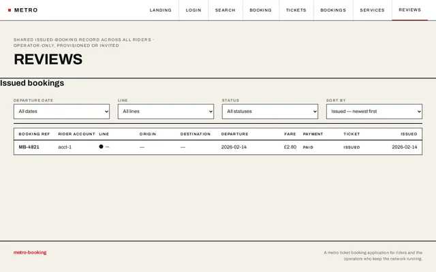Change the Sort By dropdown

click(x=374, y=112)
